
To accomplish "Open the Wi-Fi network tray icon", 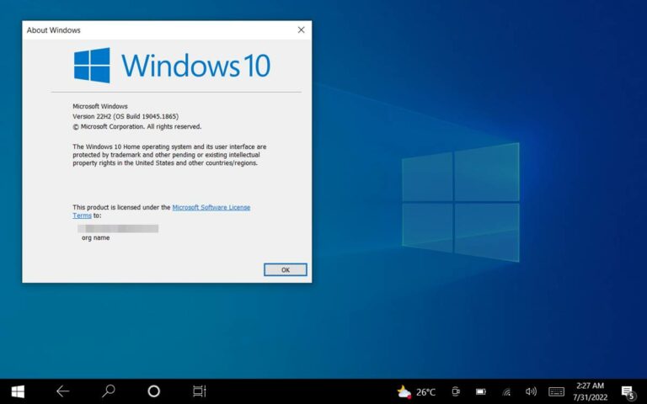I will (x=506, y=391).
